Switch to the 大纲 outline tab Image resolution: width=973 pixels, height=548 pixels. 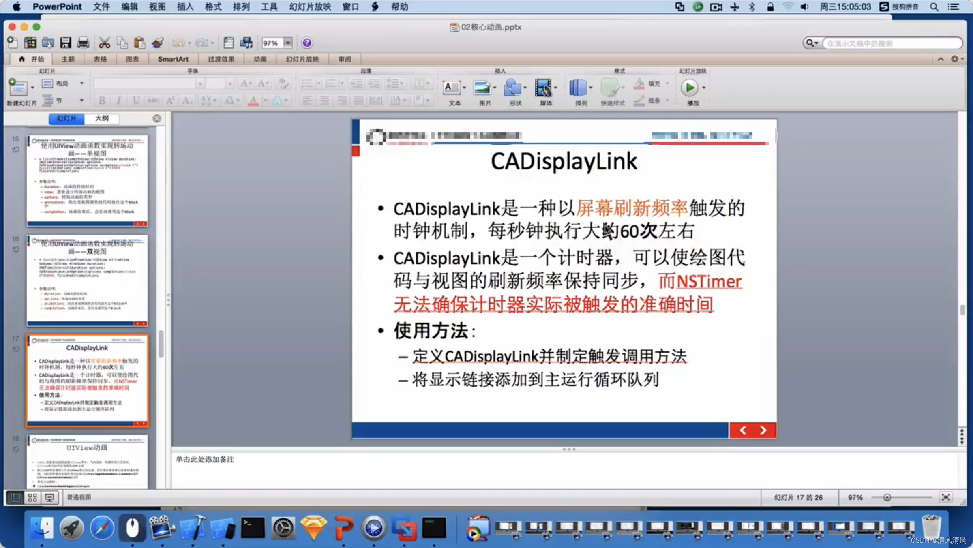point(102,118)
